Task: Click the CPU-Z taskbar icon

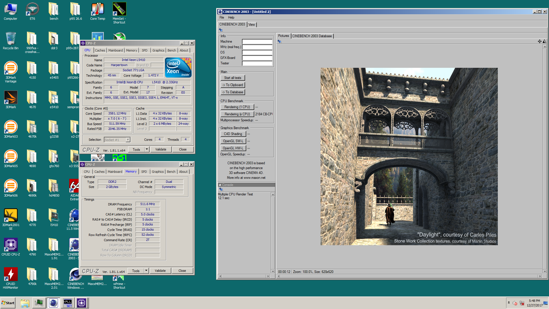Action: pyautogui.click(x=81, y=303)
